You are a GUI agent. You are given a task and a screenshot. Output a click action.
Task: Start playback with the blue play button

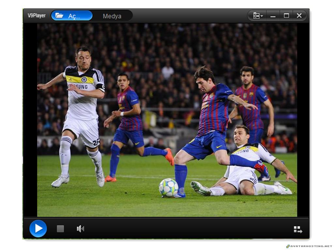[38, 229]
